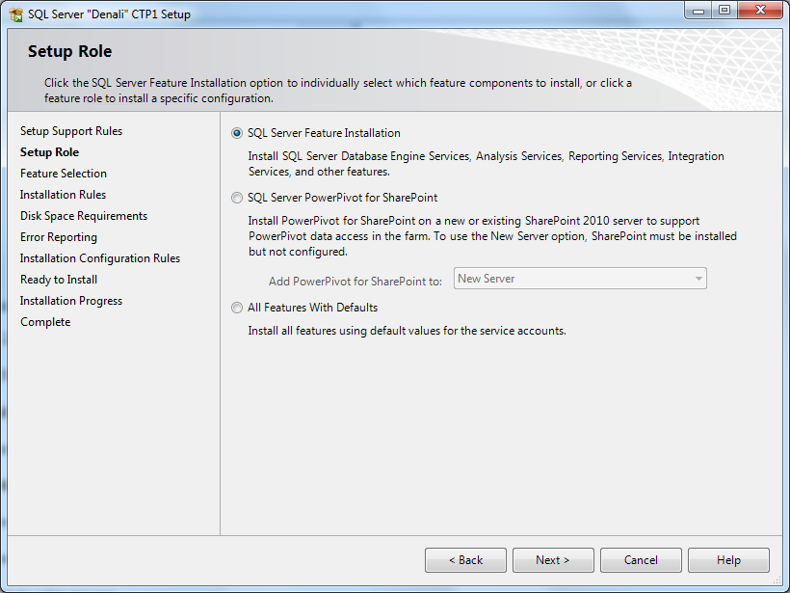Open the Add PowerPivot for SharePoint dropdown
The image size is (790, 593).
pyautogui.click(x=580, y=279)
